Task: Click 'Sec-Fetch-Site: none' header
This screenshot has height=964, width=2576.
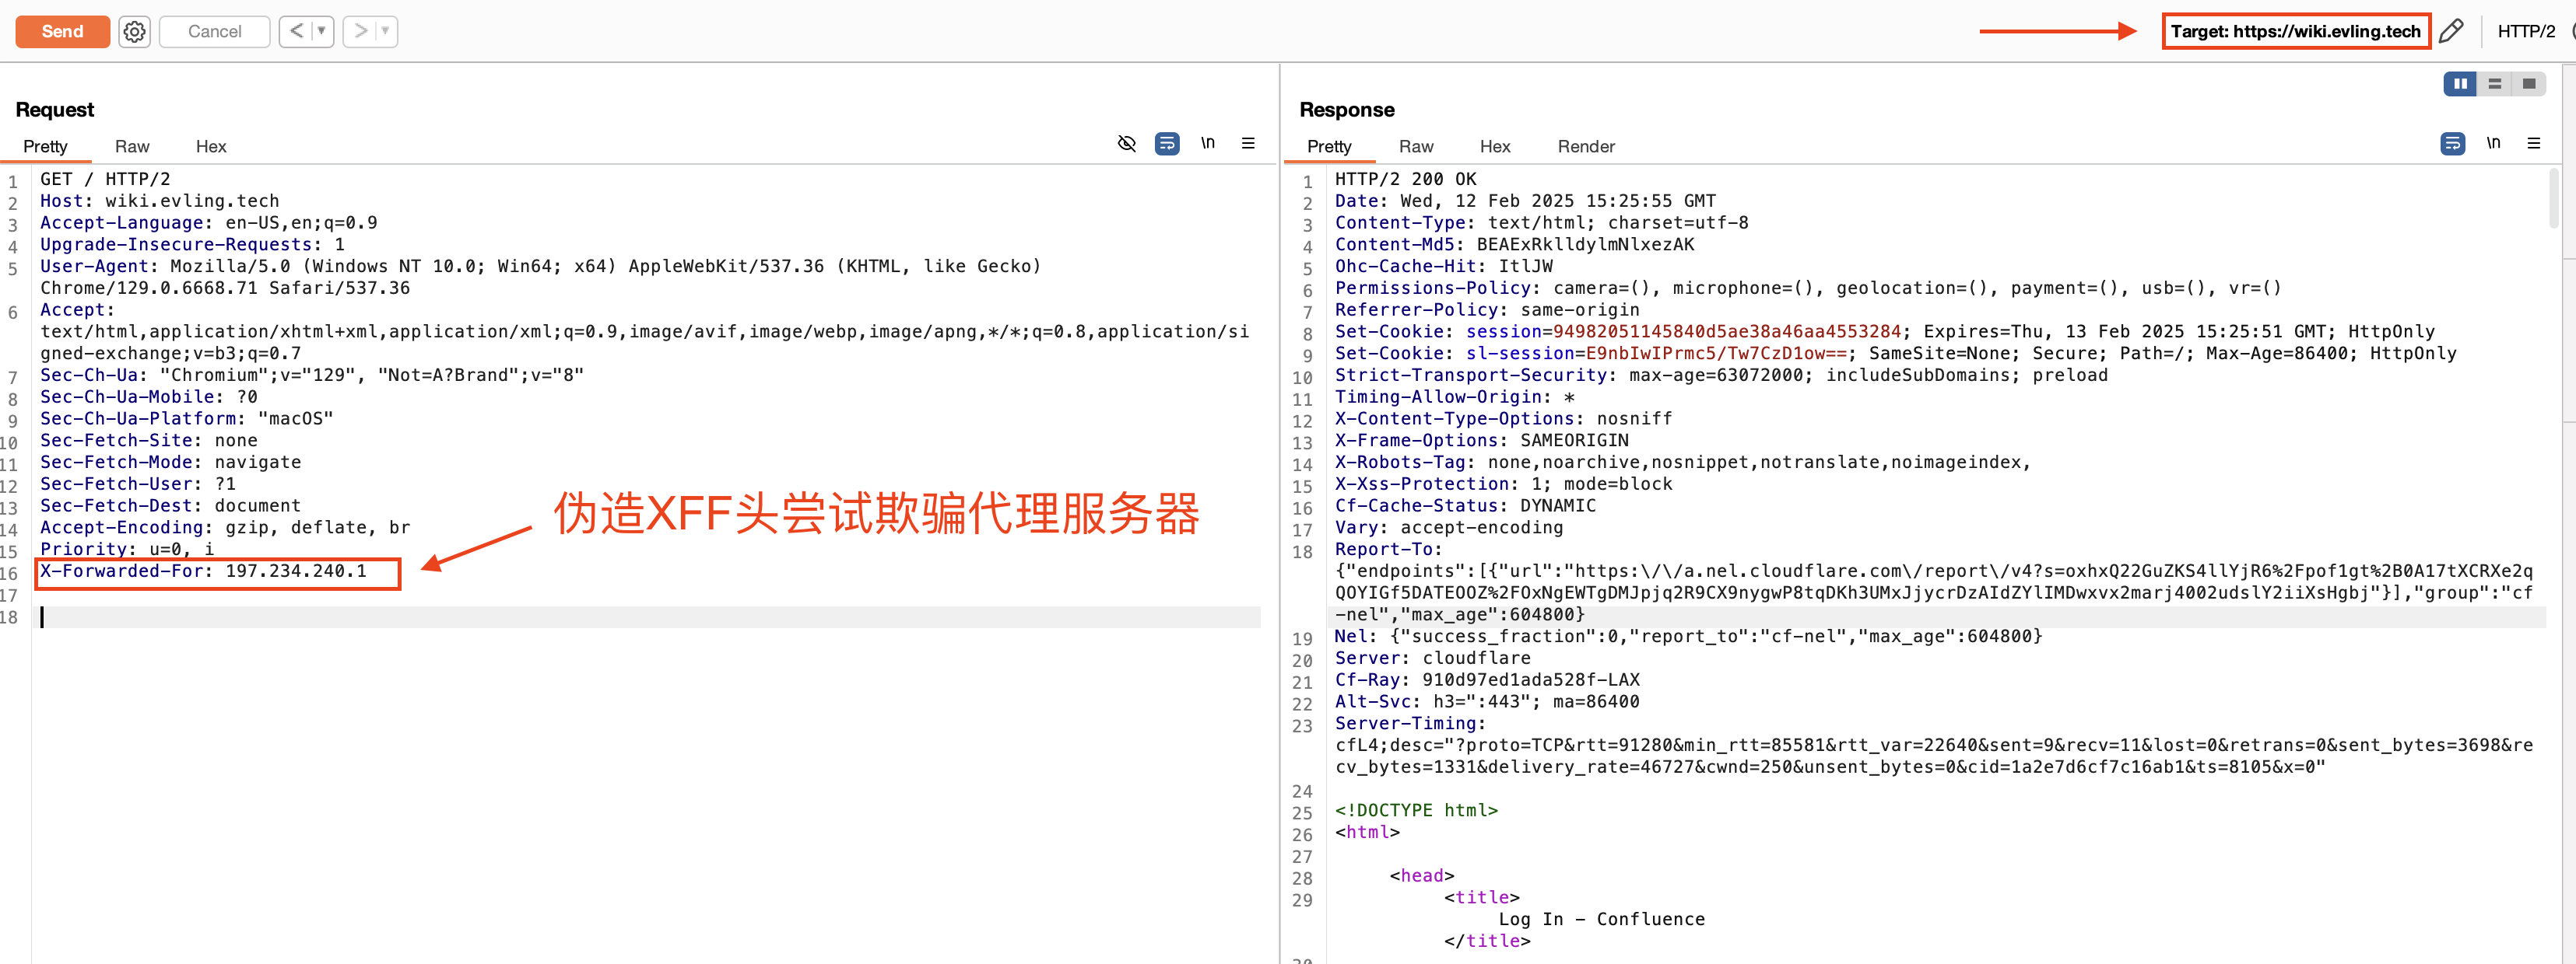Action: (149, 441)
